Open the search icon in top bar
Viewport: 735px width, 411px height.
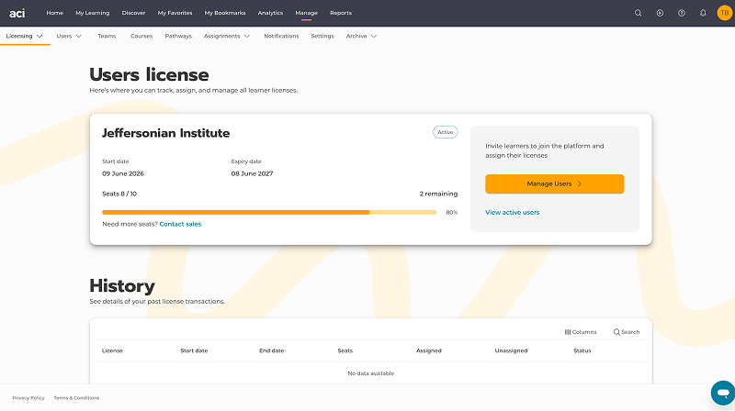tap(638, 13)
